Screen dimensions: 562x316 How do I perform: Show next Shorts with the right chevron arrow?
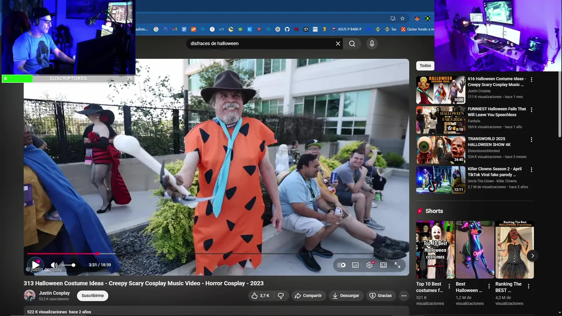pyautogui.click(x=532, y=255)
